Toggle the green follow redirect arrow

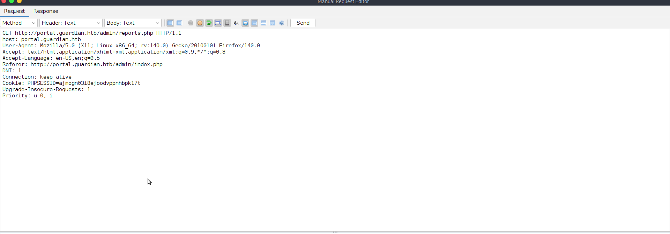209,23
